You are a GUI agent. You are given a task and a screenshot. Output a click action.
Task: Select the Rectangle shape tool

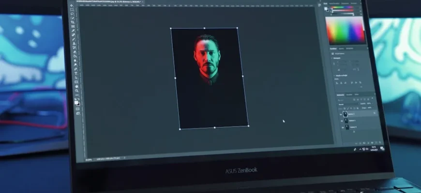[76, 82]
